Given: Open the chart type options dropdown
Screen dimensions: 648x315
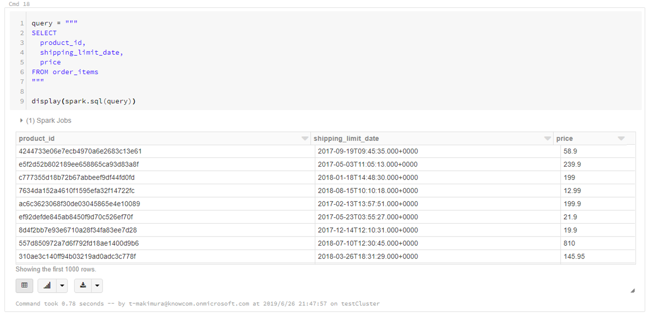Looking at the screenshot, I should (62, 286).
